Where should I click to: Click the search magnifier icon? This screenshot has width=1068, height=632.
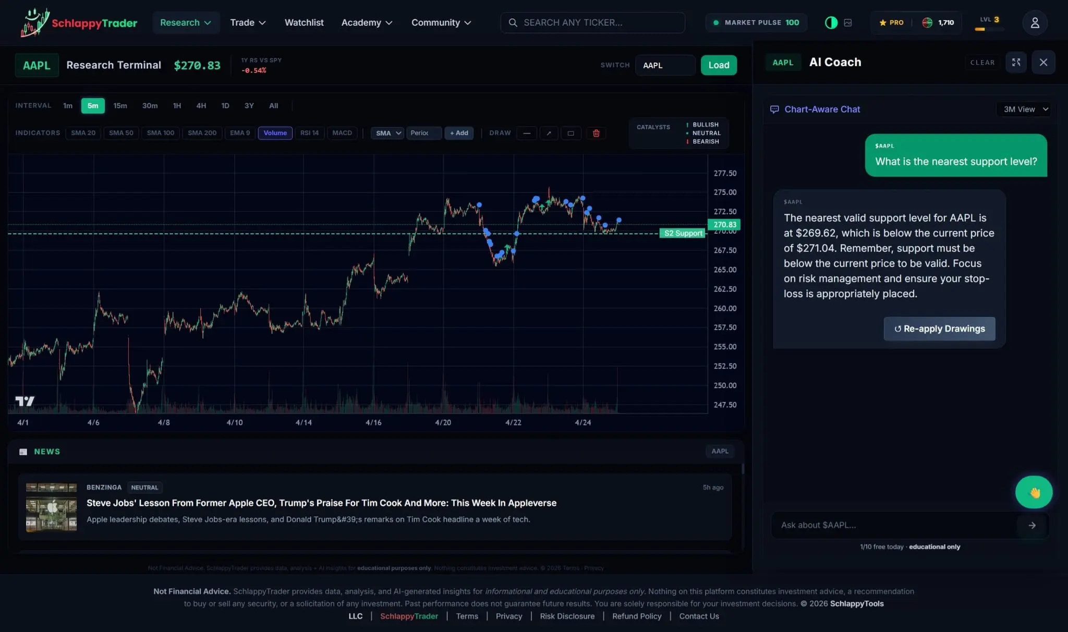[513, 22]
